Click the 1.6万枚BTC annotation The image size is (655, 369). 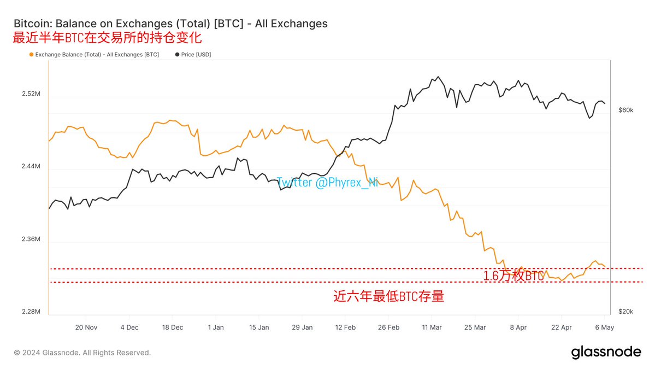[514, 276]
